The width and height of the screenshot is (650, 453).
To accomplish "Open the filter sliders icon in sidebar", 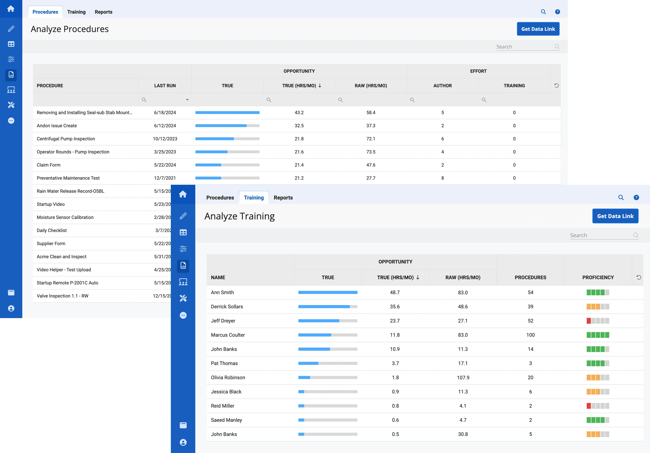I will (x=11, y=59).
